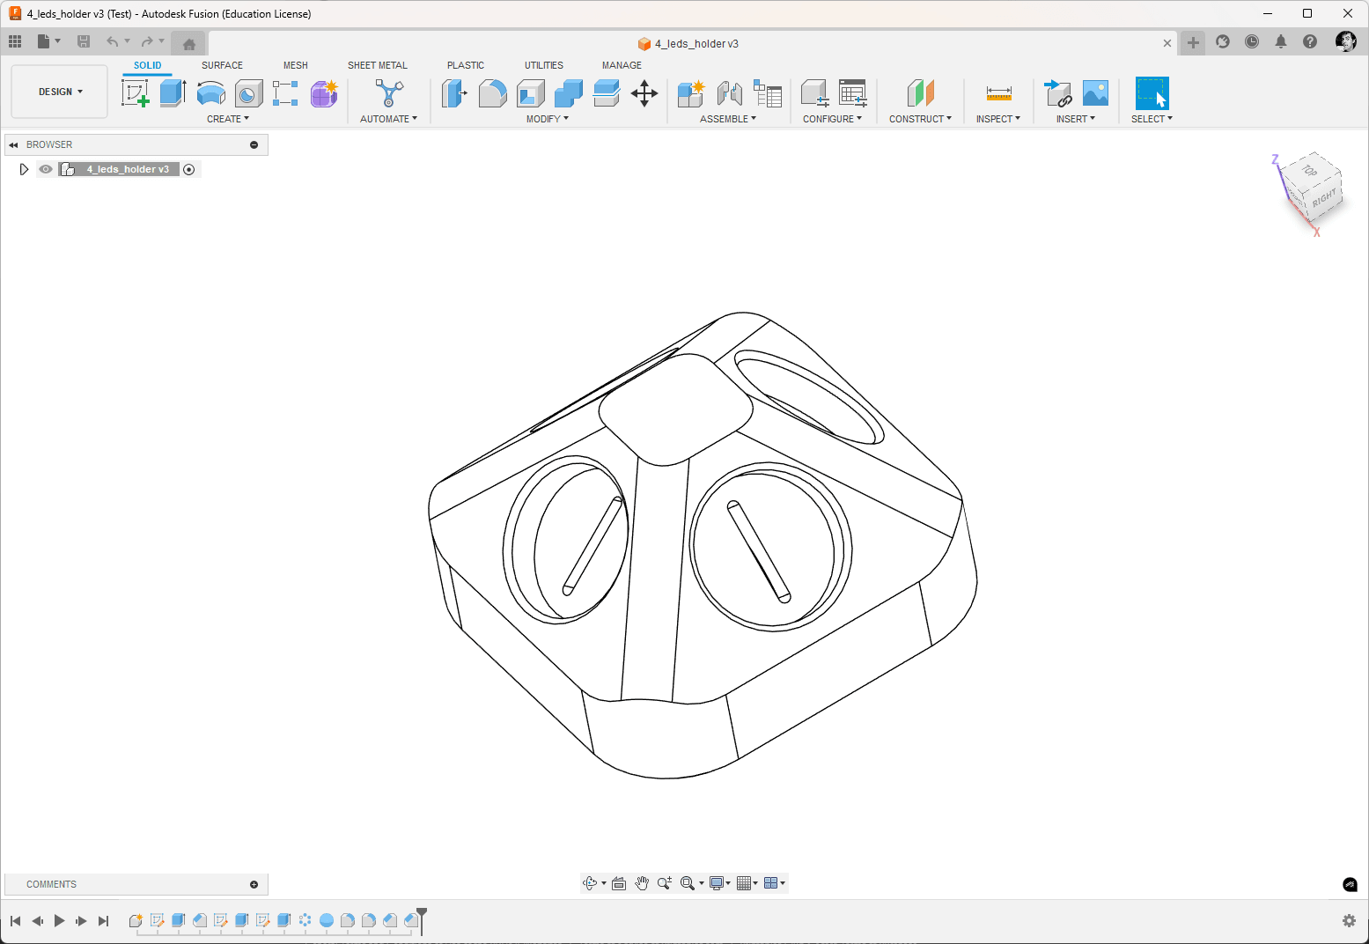Close the 4_leds_holder v3 document tab
This screenshot has height=944, width=1369.
click(1167, 43)
